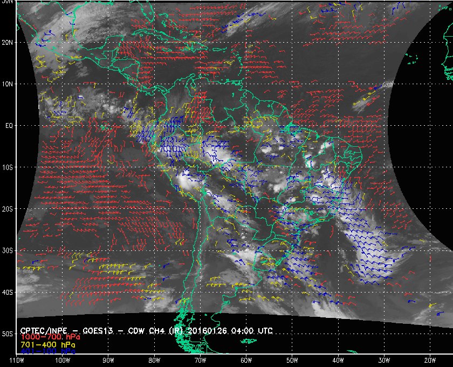Click the '60W' longitude label
This screenshot has height=367, width=453.
coord(246,361)
